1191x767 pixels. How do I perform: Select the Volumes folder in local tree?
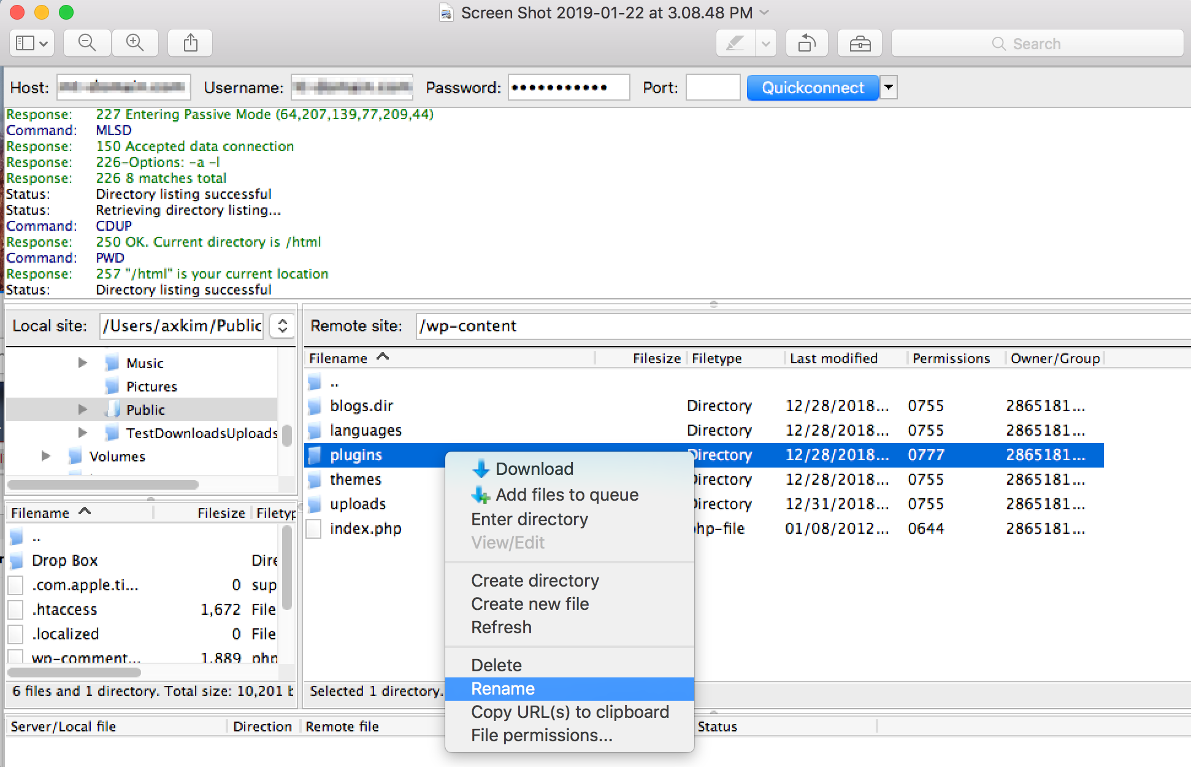(x=117, y=457)
